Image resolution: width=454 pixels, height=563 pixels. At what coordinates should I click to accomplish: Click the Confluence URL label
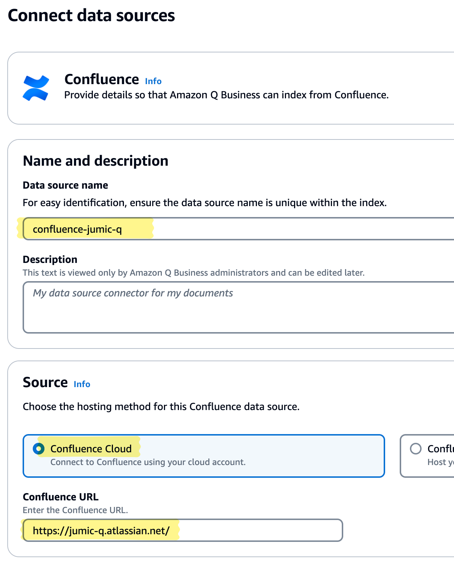coord(60,497)
